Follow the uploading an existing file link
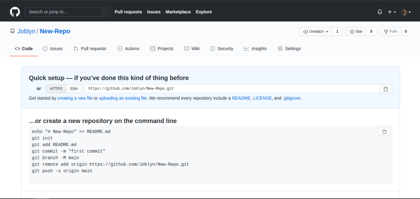420x199 pixels. point(123,98)
